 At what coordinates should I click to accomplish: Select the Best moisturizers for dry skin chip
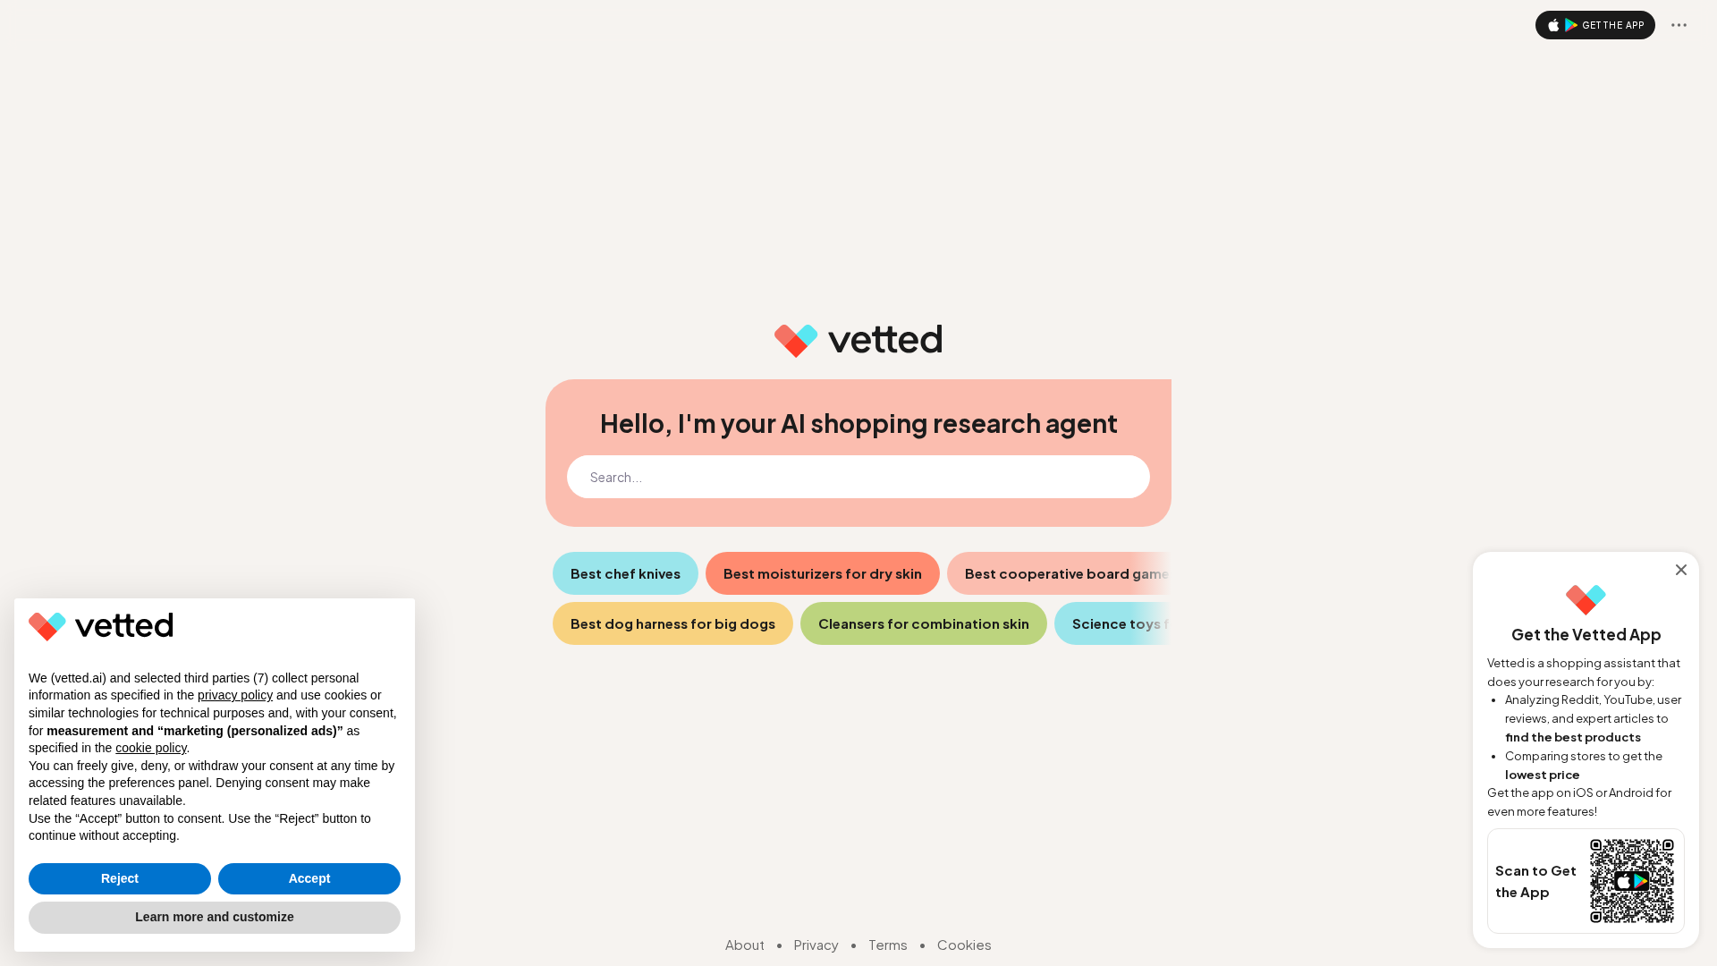pos(822,573)
